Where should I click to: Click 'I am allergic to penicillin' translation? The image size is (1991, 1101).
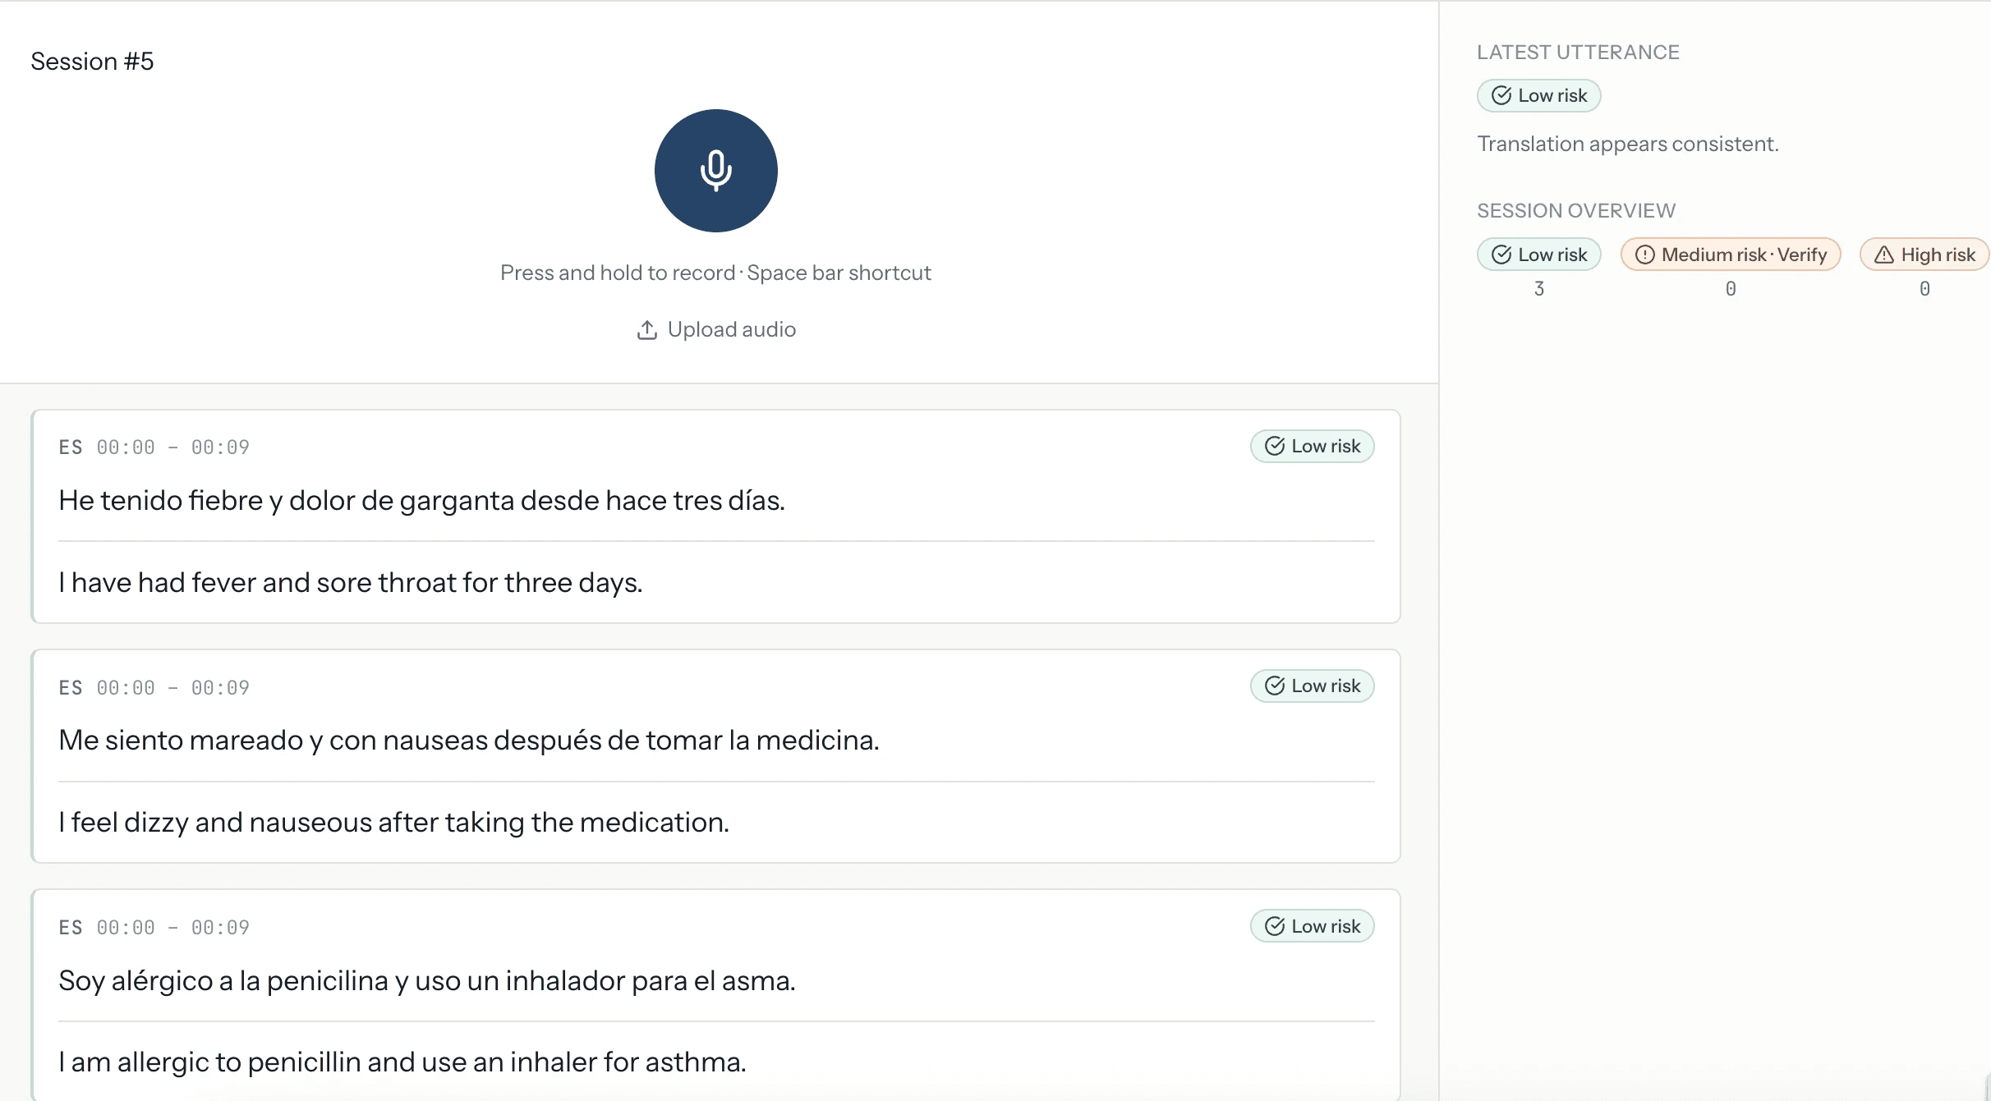pyautogui.click(x=402, y=1062)
